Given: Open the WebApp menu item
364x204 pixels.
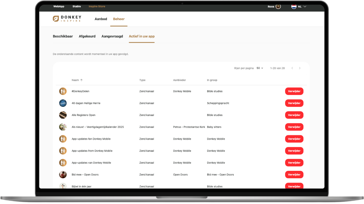Looking at the screenshot, I should point(59,6).
